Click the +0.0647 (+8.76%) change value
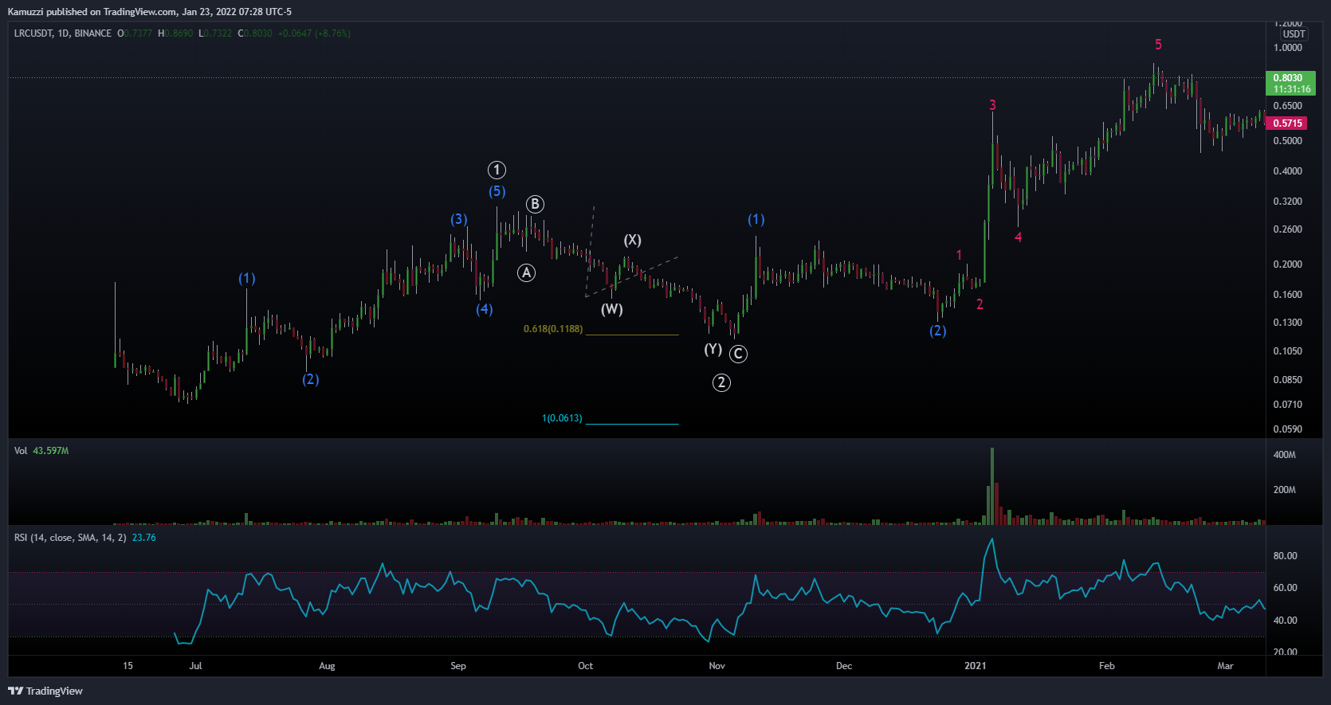This screenshot has height=705, width=1331. coord(314,33)
